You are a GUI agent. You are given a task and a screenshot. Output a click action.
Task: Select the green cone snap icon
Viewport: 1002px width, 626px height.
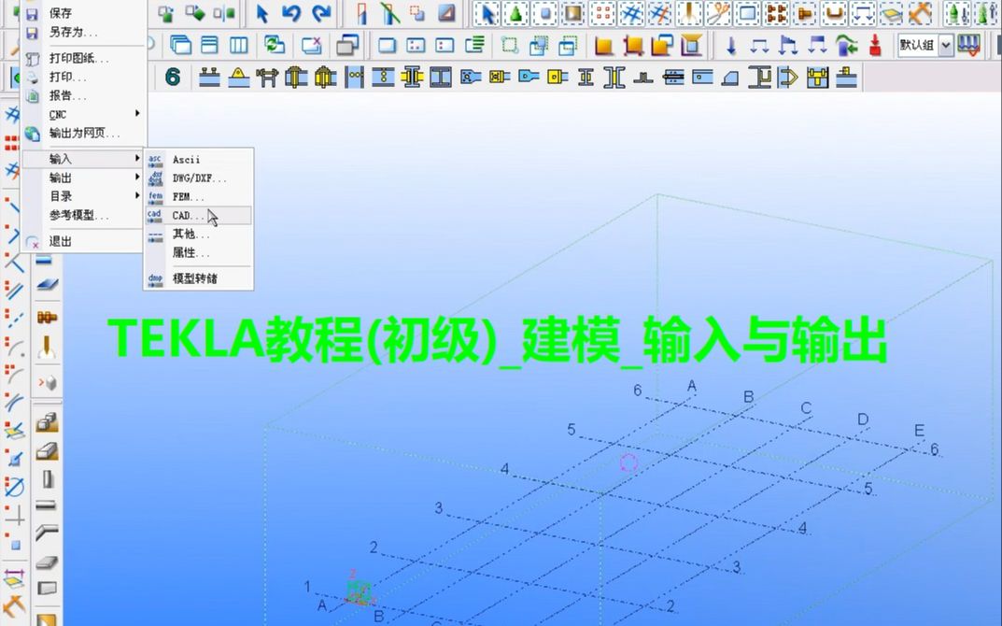pos(516,13)
